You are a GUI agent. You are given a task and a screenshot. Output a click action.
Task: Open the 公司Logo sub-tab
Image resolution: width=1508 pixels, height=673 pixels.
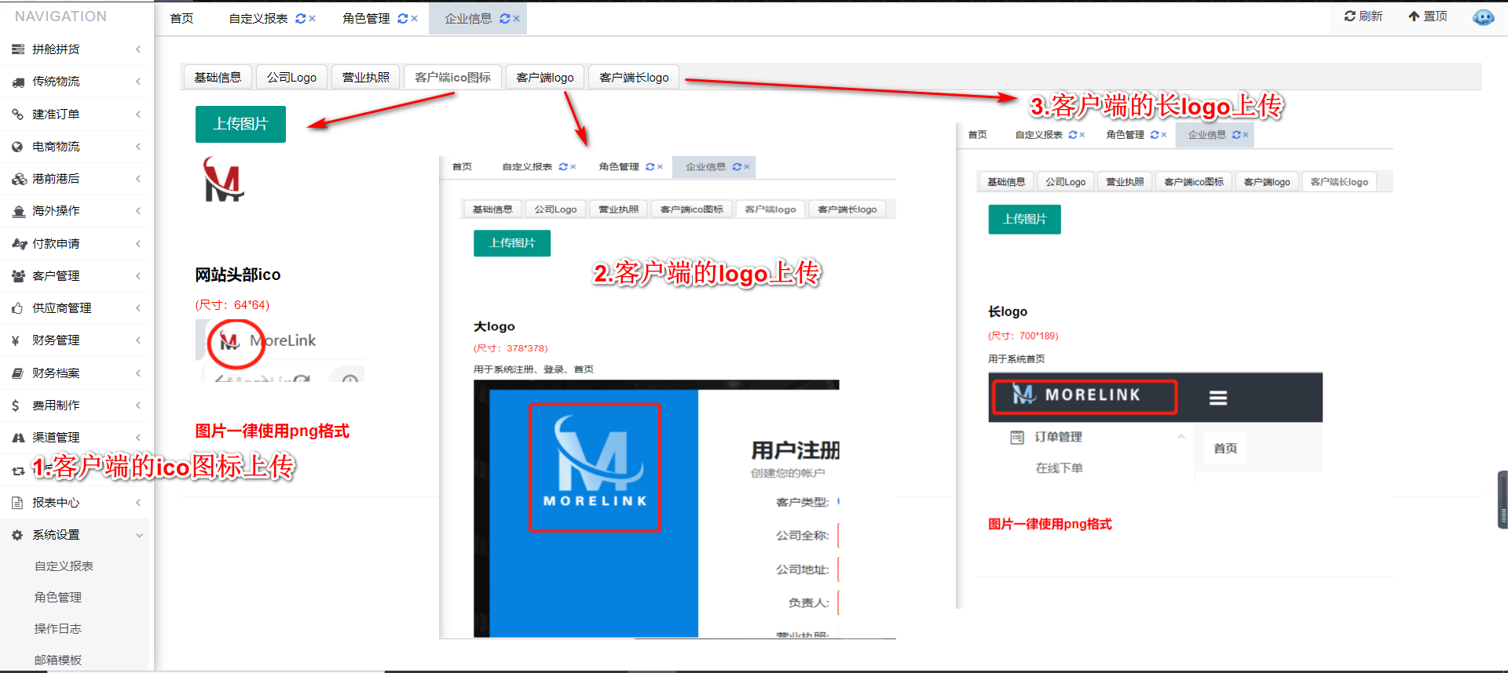291,77
